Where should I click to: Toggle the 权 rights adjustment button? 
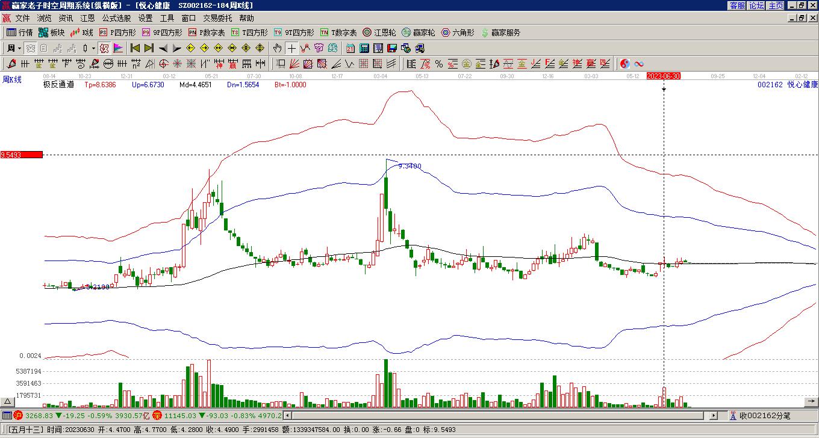click(104, 48)
